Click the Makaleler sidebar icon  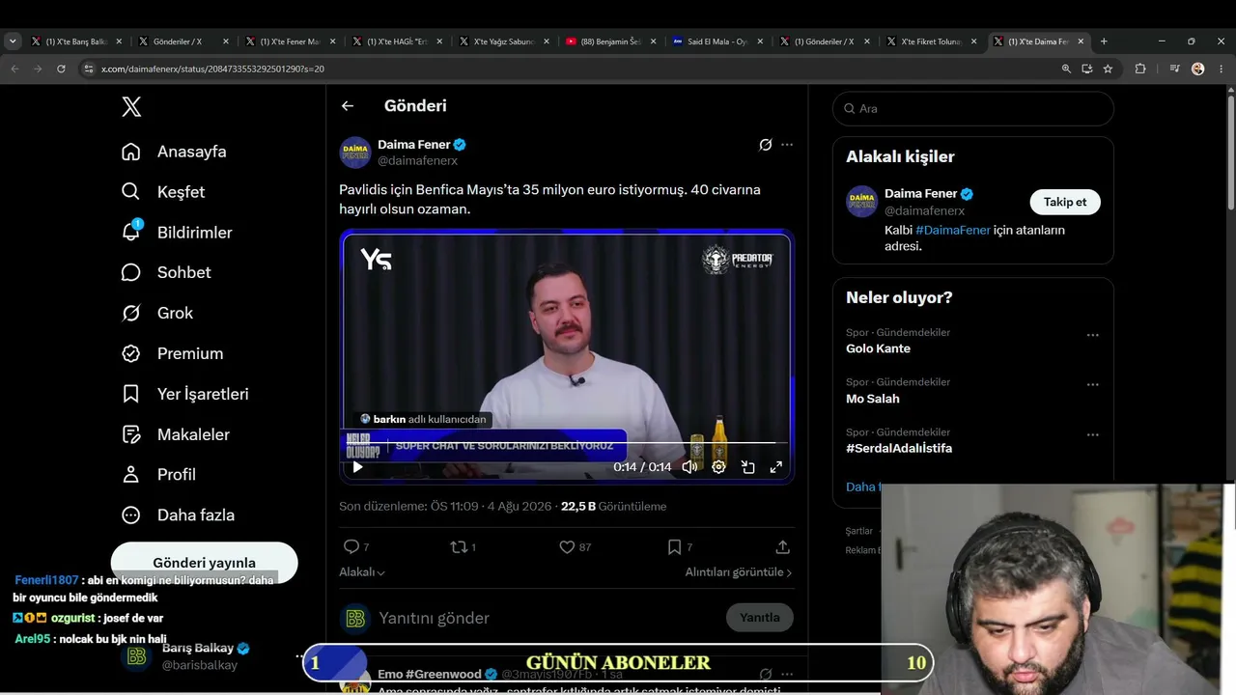pos(131,434)
